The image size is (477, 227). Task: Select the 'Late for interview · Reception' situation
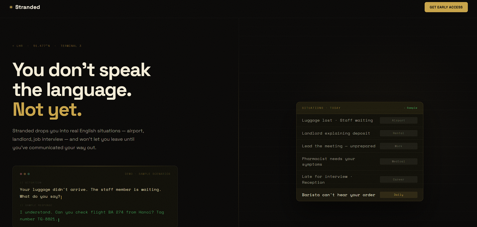click(x=360, y=179)
